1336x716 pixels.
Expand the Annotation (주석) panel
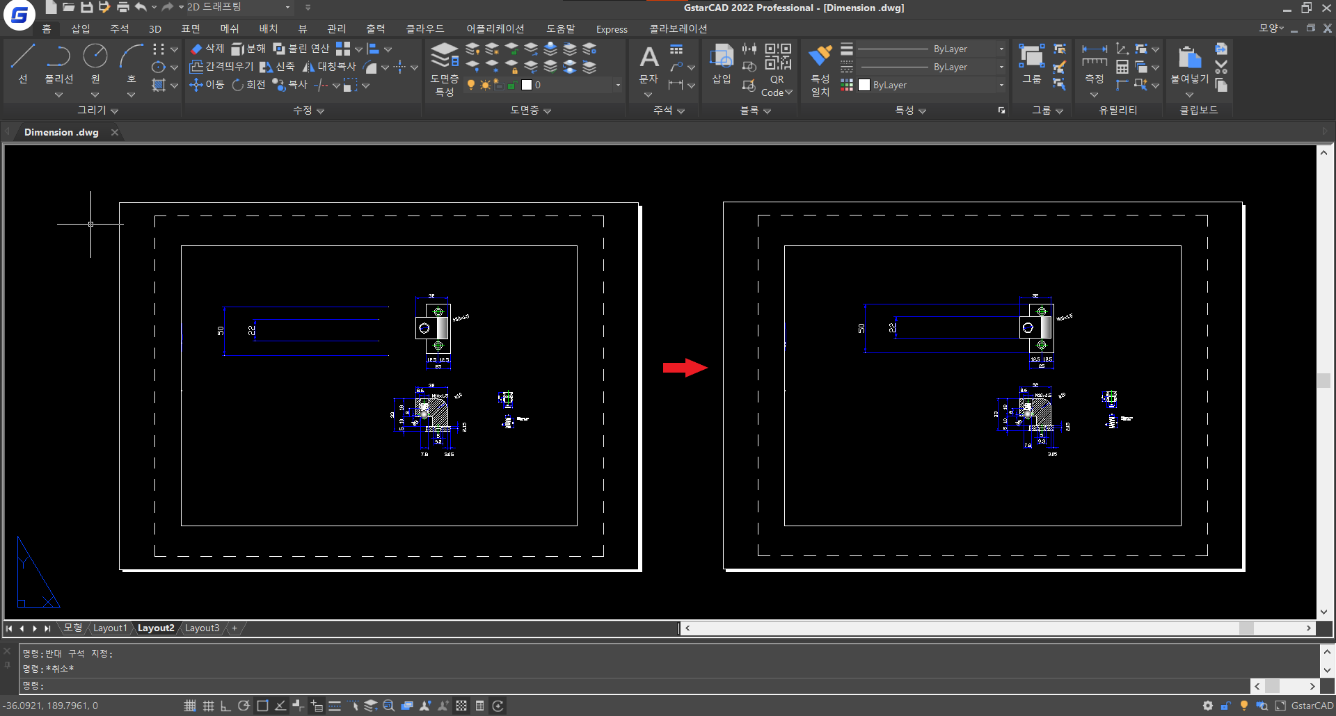click(x=669, y=111)
